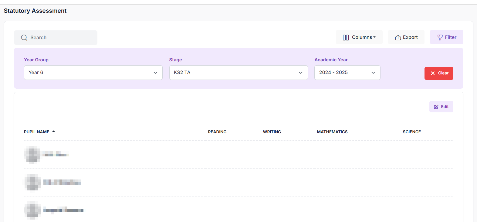Open the Columns dropdown caret

[374, 37]
